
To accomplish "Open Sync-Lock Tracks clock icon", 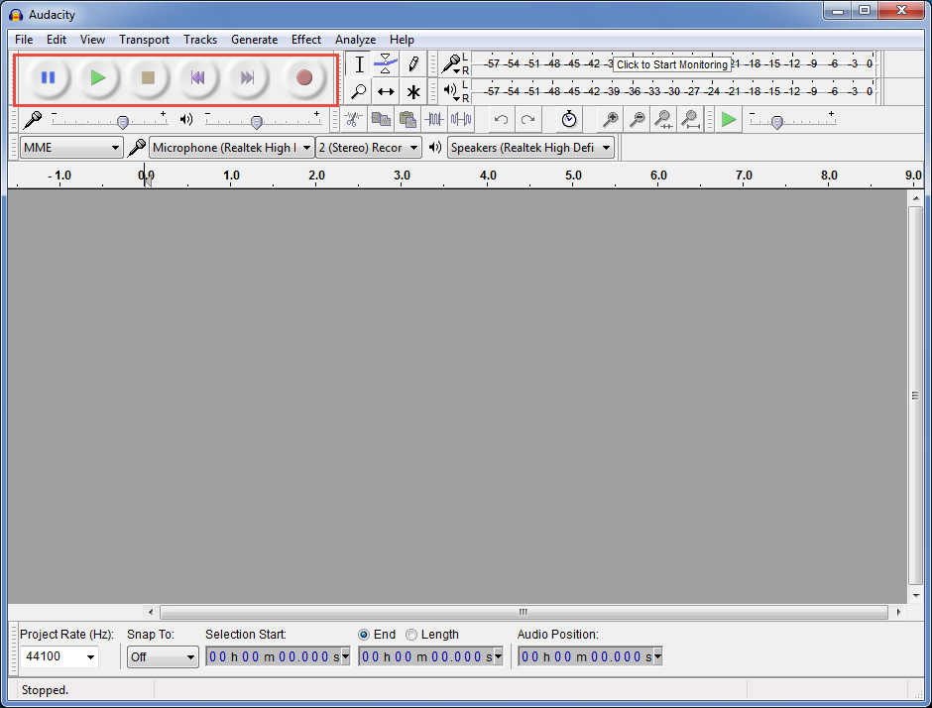I will click(569, 119).
